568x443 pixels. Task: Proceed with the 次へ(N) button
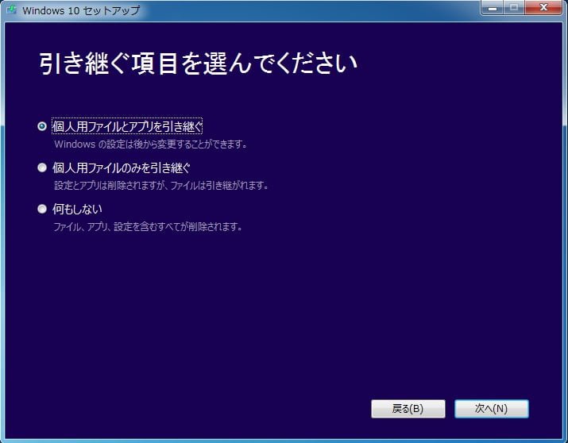click(491, 409)
